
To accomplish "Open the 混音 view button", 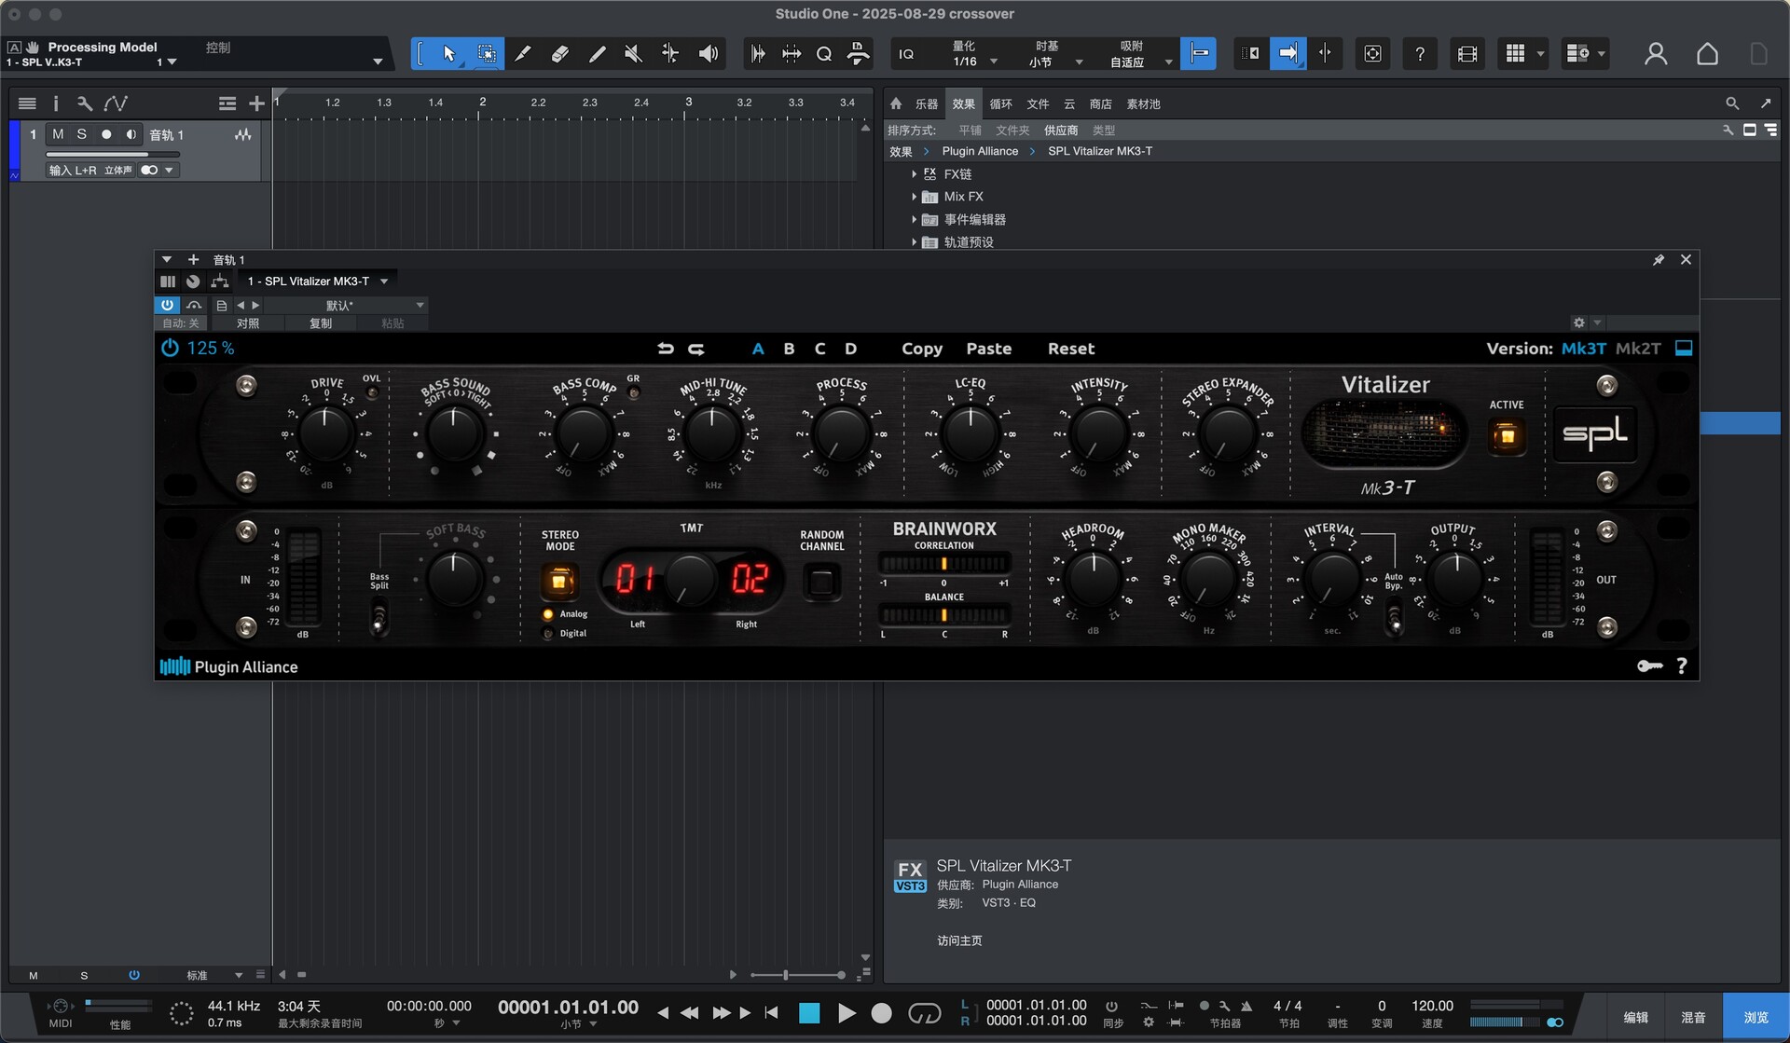I will pyautogui.click(x=1693, y=1017).
